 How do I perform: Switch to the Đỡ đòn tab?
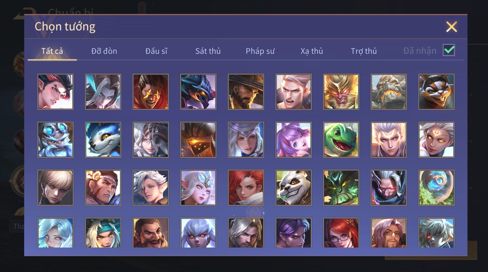tap(104, 51)
